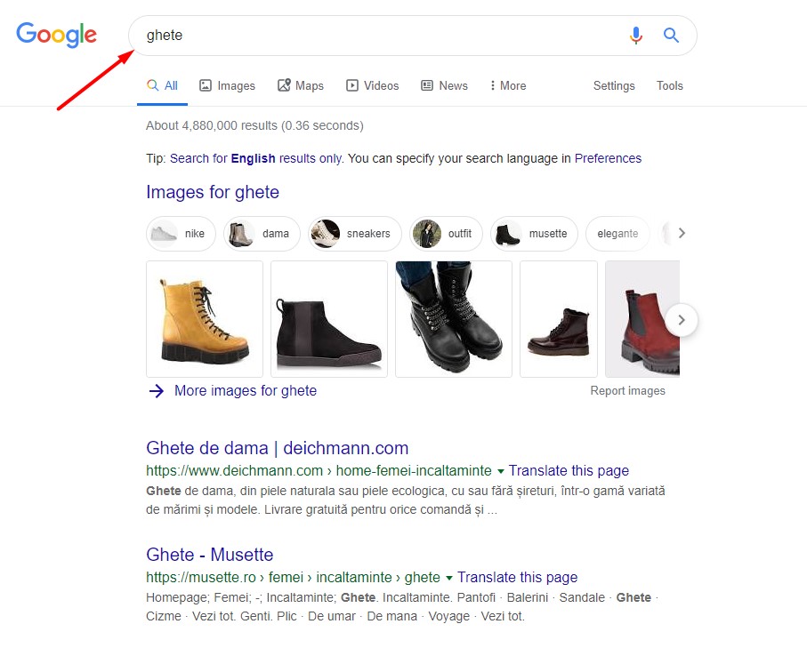Open search Tools
The image size is (807, 648).
pyautogui.click(x=670, y=86)
